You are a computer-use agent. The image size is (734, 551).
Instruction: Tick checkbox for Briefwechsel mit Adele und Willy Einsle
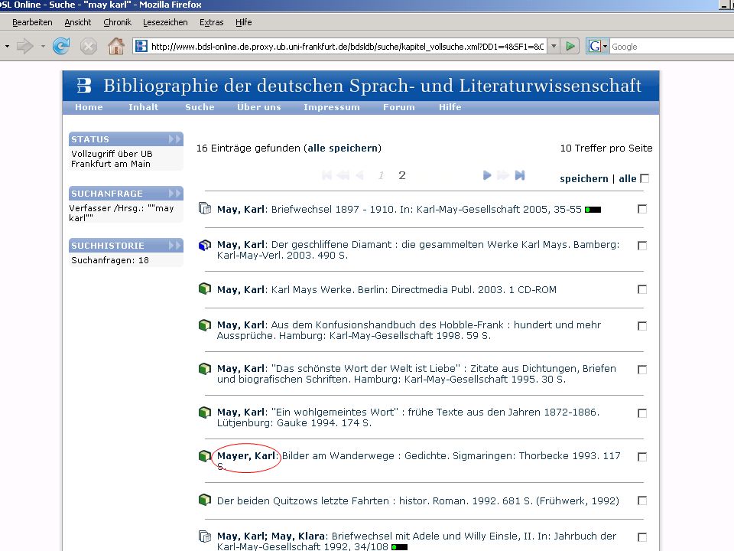pos(642,537)
